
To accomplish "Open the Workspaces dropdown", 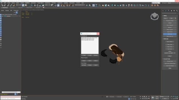I will point(173,3).
